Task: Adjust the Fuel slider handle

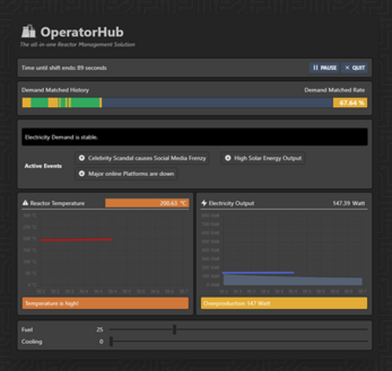Action: coord(174,330)
